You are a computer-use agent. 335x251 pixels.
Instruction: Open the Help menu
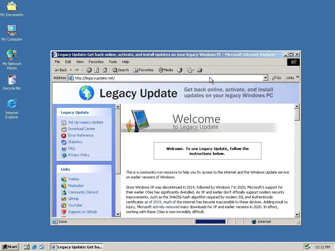(125, 62)
